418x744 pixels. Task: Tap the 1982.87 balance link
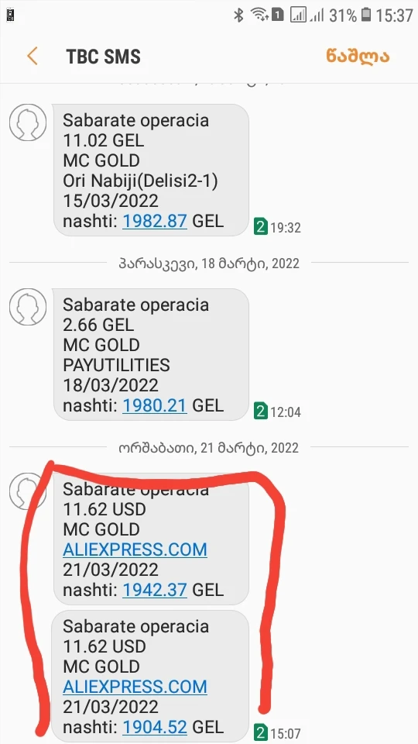tap(155, 221)
